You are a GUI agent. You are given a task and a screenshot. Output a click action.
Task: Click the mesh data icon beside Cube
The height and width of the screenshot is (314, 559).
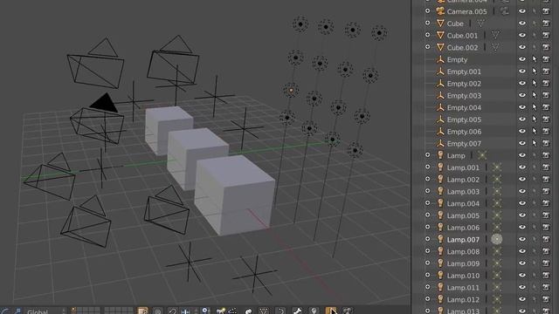(x=480, y=24)
